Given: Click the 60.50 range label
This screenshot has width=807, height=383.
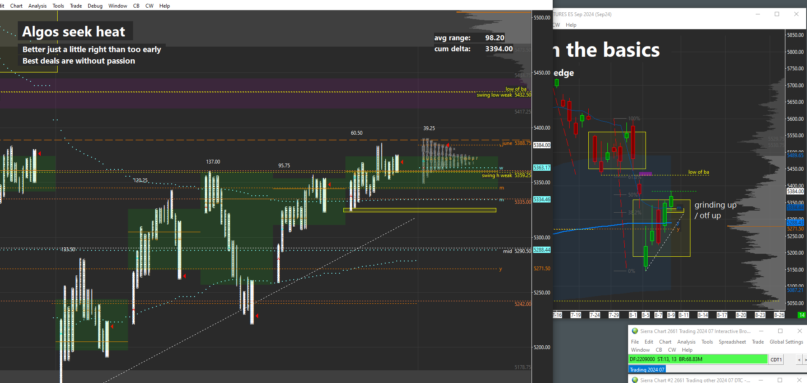Looking at the screenshot, I should pyautogui.click(x=357, y=133).
